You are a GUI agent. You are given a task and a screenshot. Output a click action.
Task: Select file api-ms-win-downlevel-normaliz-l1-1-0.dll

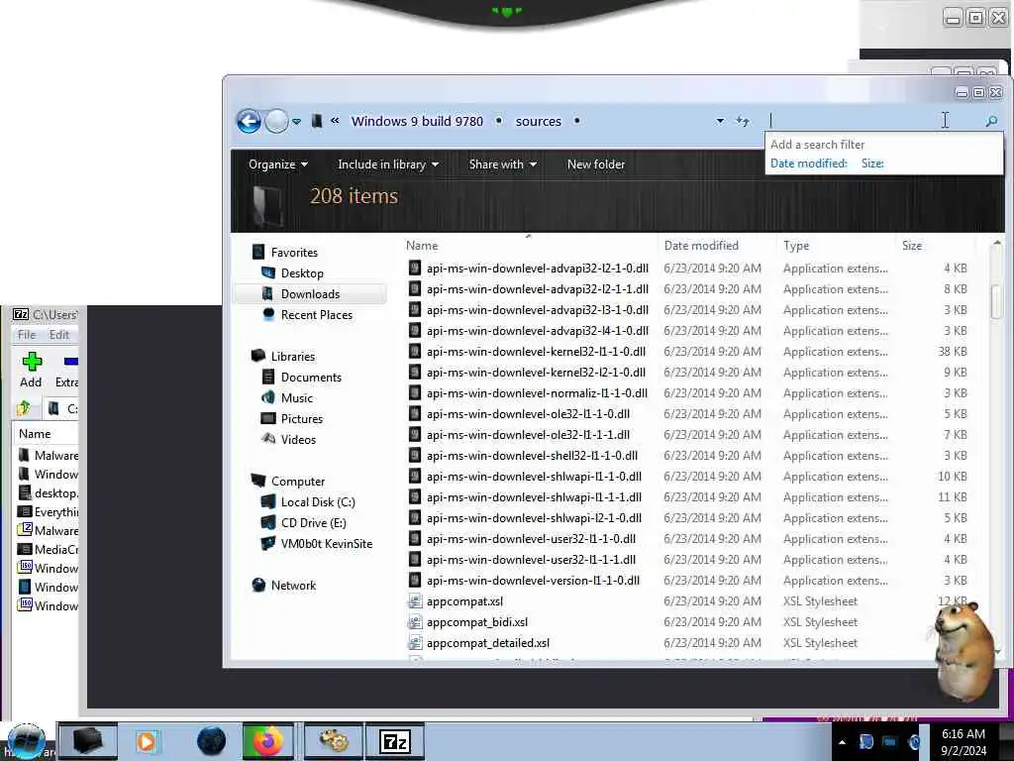[537, 392]
